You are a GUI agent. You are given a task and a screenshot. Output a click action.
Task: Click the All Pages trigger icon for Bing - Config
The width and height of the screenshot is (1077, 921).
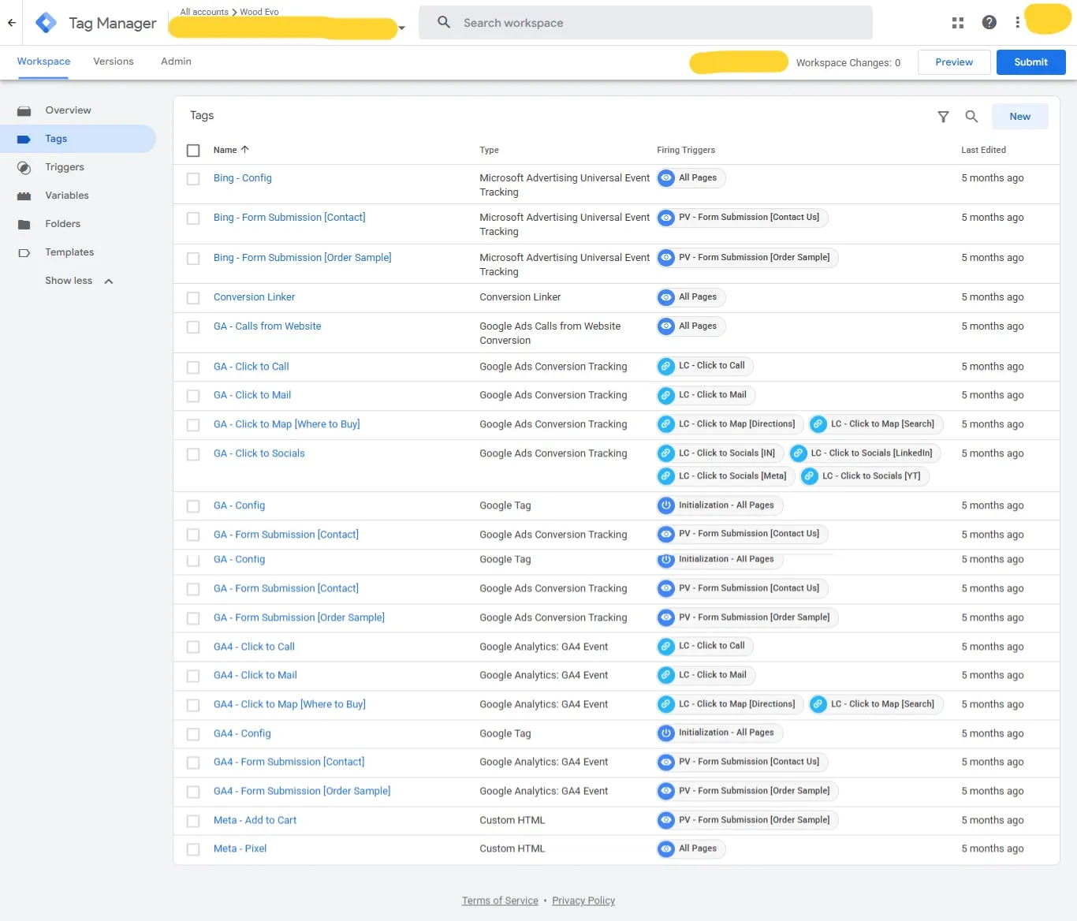[x=666, y=178]
